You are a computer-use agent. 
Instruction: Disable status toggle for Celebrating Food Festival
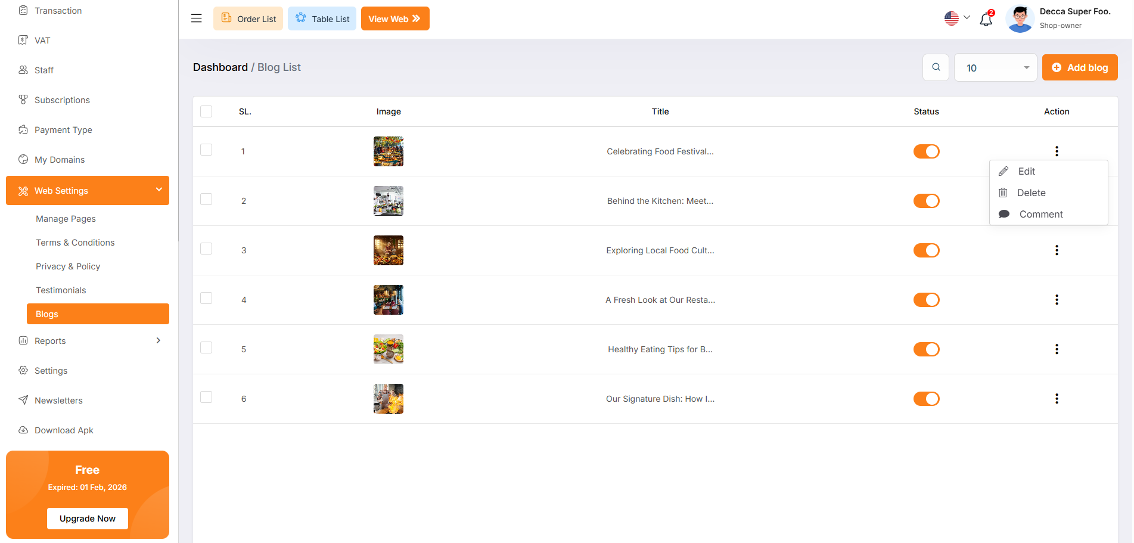pos(926,151)
